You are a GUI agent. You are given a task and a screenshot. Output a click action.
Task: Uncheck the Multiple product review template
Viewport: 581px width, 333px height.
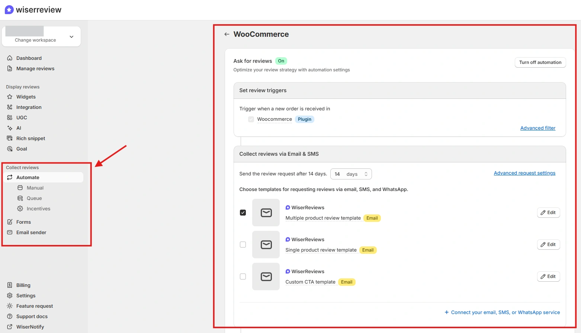pyautogui.click(x=243, y=212)
